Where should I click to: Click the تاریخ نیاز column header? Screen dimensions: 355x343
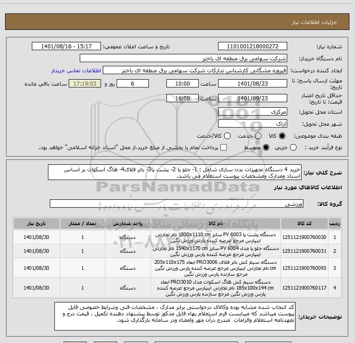click(x=36, y=223)
